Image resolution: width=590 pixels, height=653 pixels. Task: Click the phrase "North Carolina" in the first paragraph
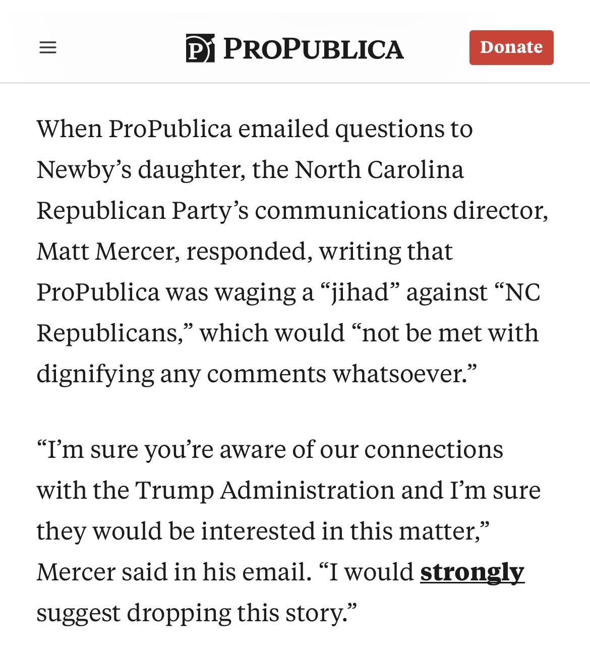click(379, 169)
